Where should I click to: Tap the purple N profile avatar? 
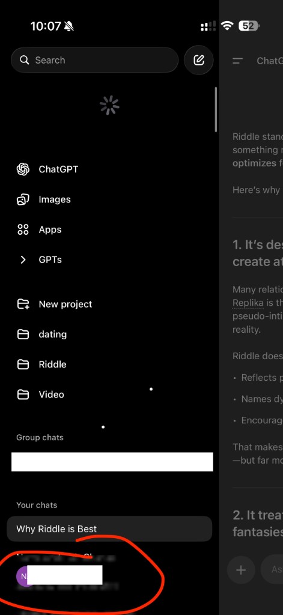23,576
